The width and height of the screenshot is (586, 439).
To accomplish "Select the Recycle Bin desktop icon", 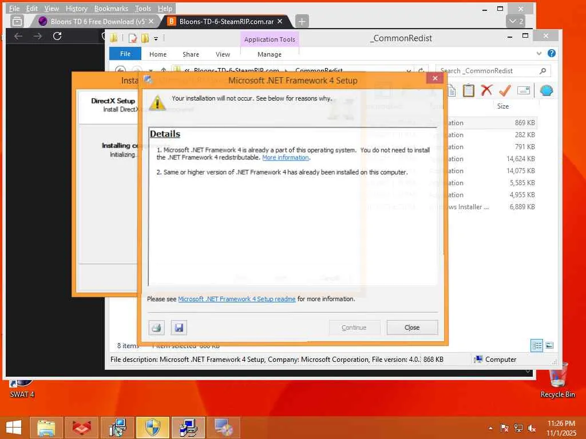I will click(x=557, y=380).
